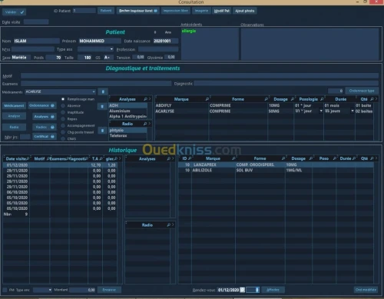Click the Ordonnace type button
This screenshot has width=384, height=299.
tap(362, 91)
